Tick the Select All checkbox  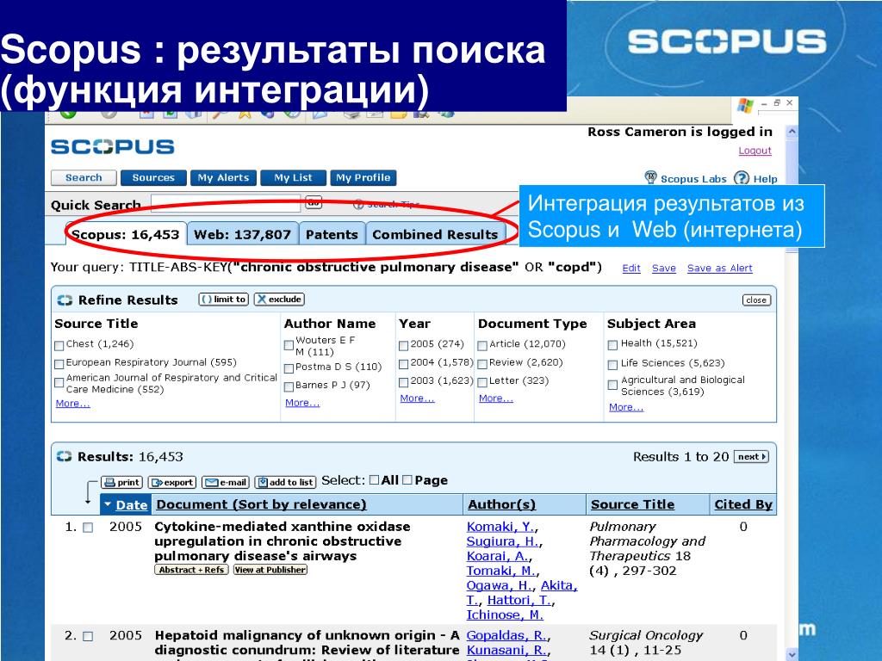tap(374, 480)
